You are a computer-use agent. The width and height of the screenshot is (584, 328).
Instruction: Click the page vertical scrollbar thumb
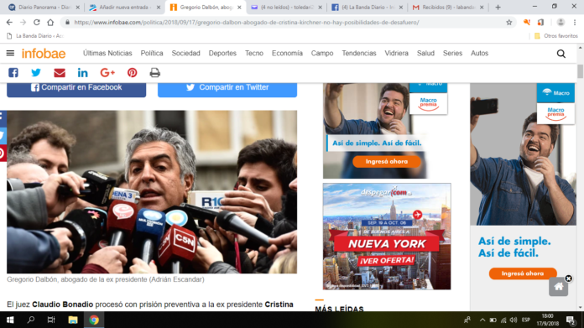click(x=580, y=71)
